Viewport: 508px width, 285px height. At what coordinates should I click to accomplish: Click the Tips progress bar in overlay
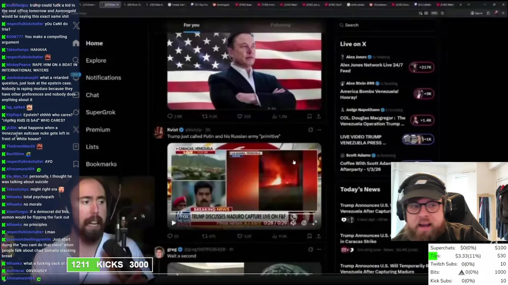[468, 256]
